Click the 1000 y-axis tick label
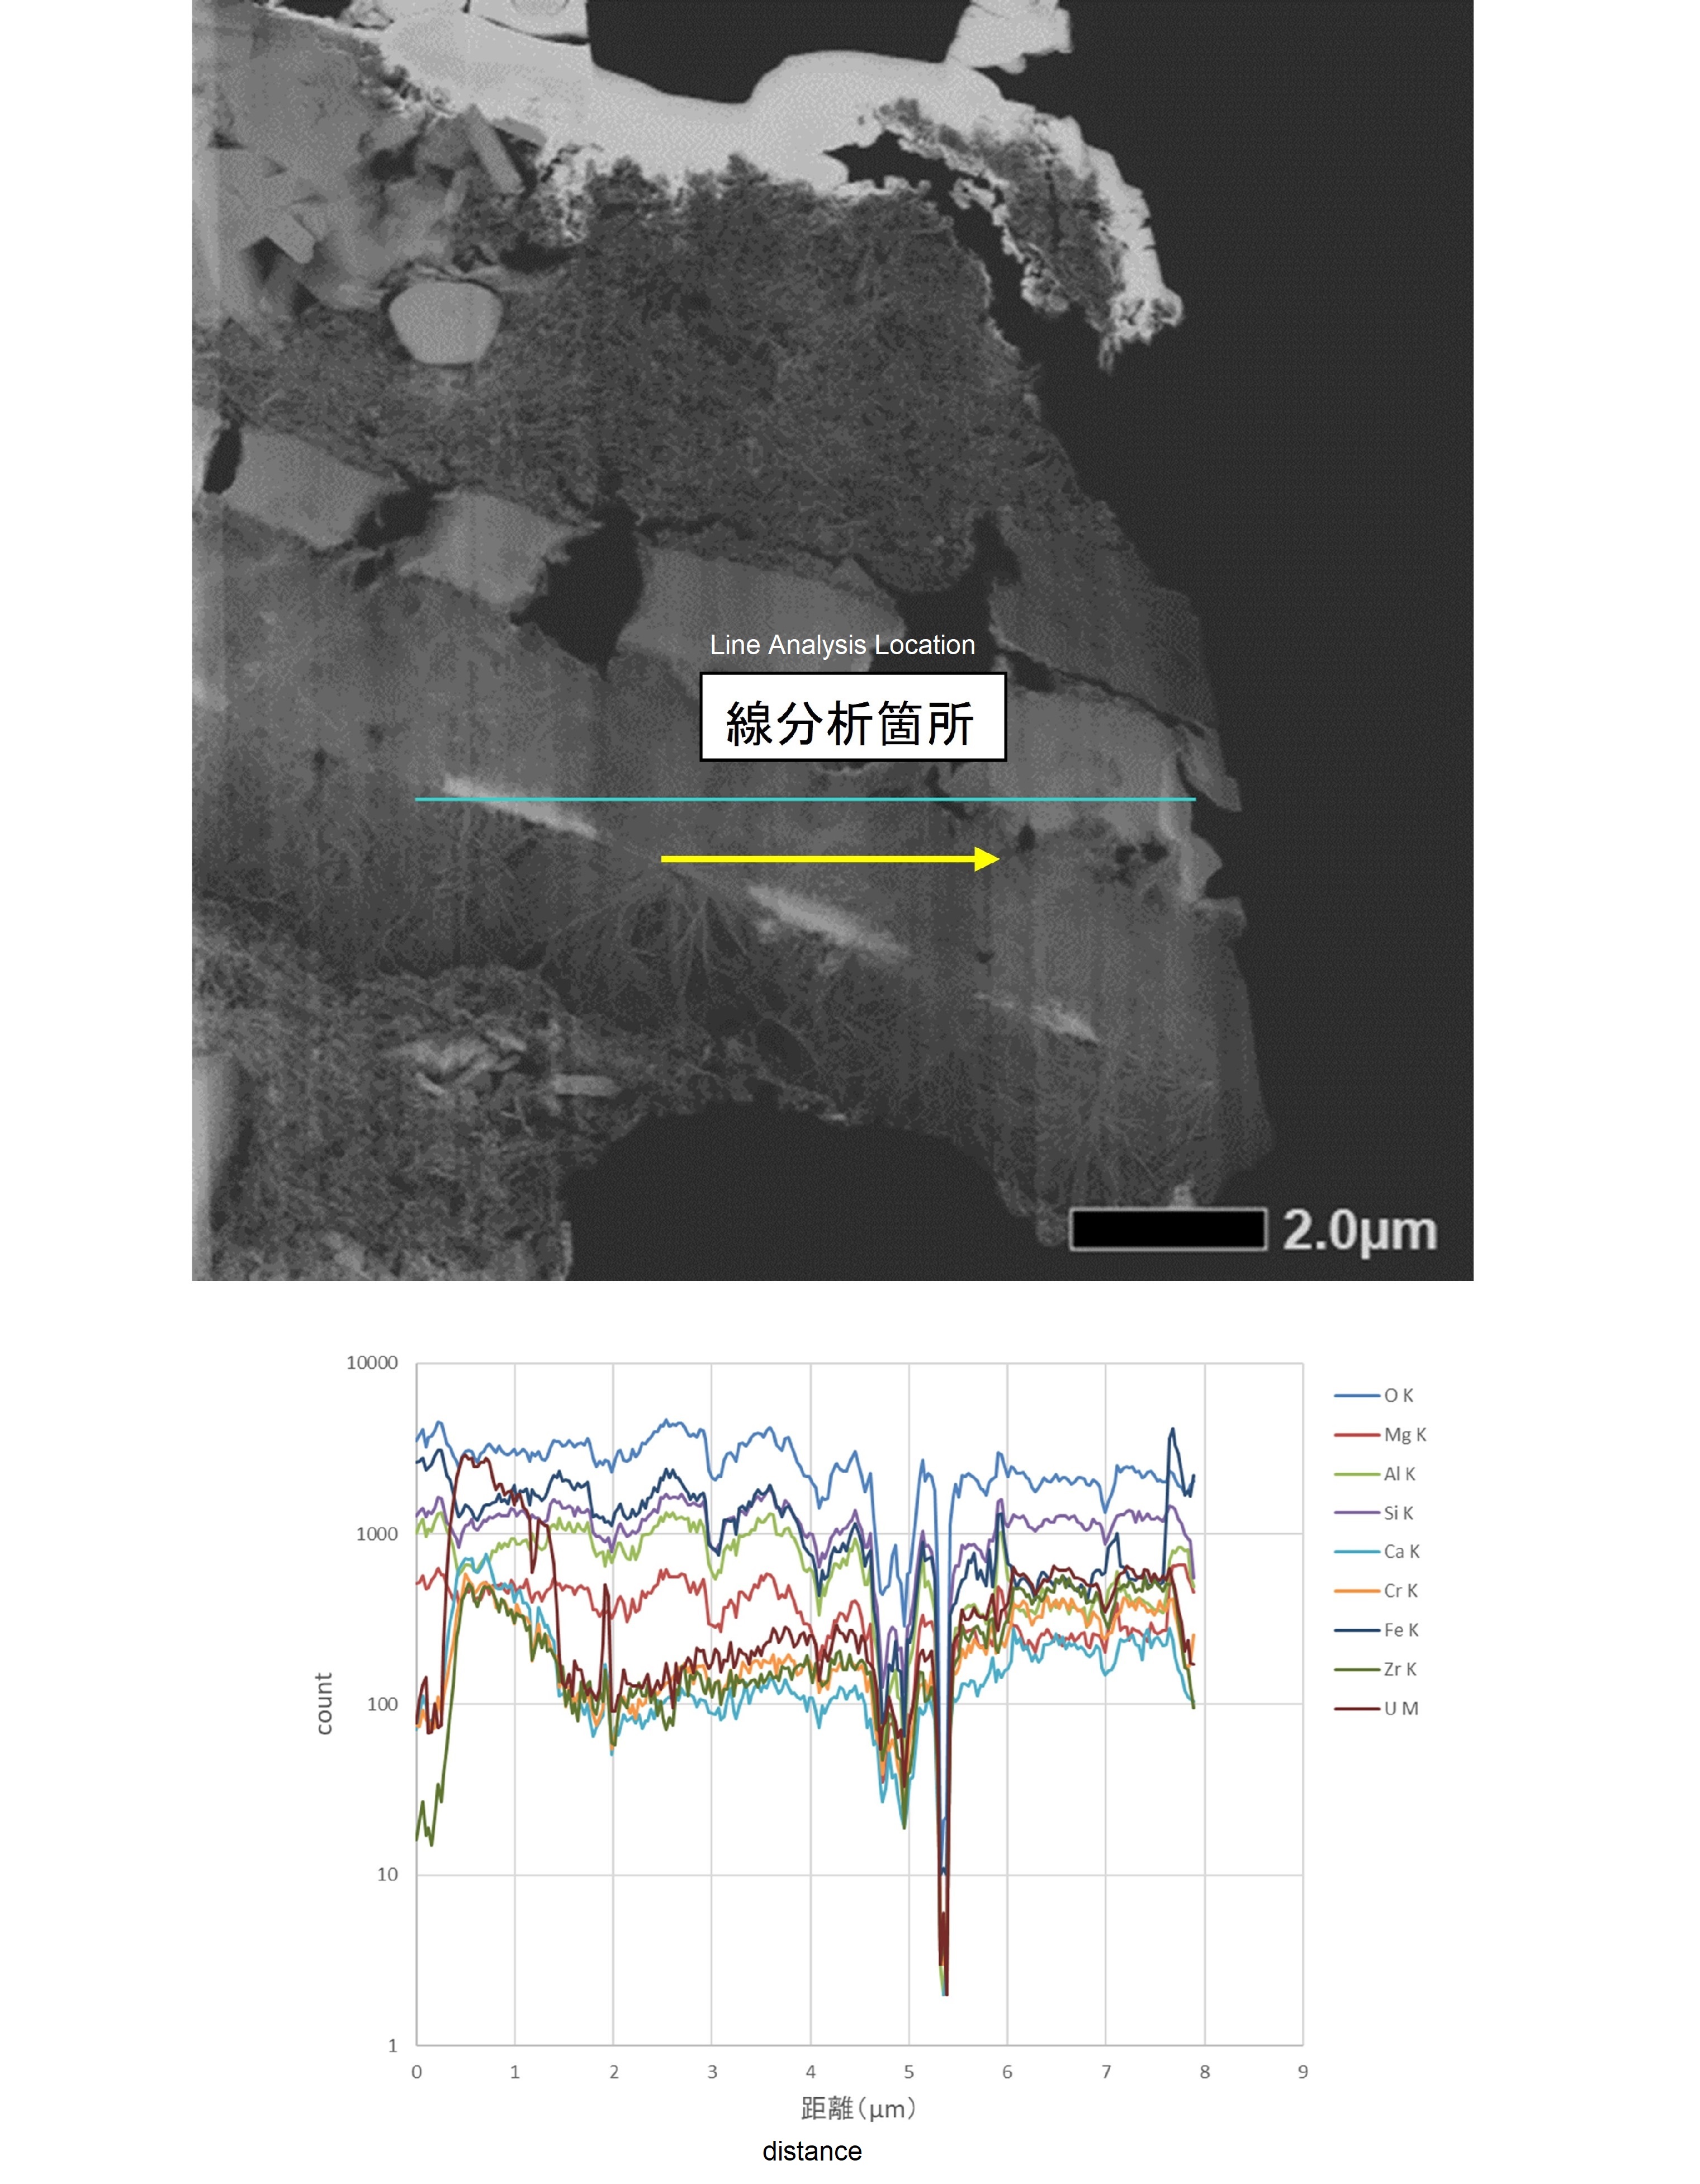This screenshot has width=1700, height=2184. [377, 1534]
